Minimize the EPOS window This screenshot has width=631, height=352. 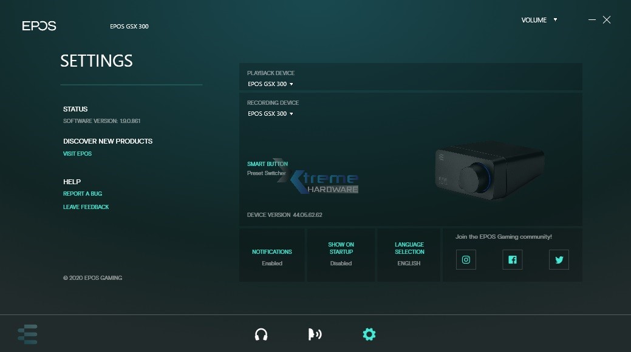tap(592, 20)
